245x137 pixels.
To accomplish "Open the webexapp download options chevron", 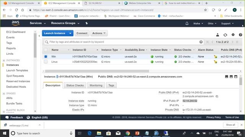I will point(39,125).
